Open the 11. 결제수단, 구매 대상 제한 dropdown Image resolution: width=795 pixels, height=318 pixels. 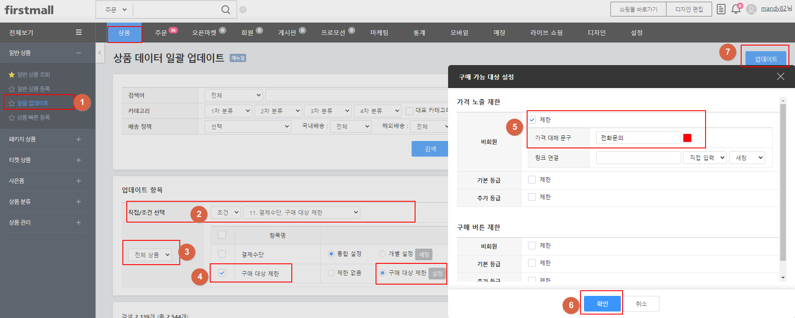coord(302,212)
